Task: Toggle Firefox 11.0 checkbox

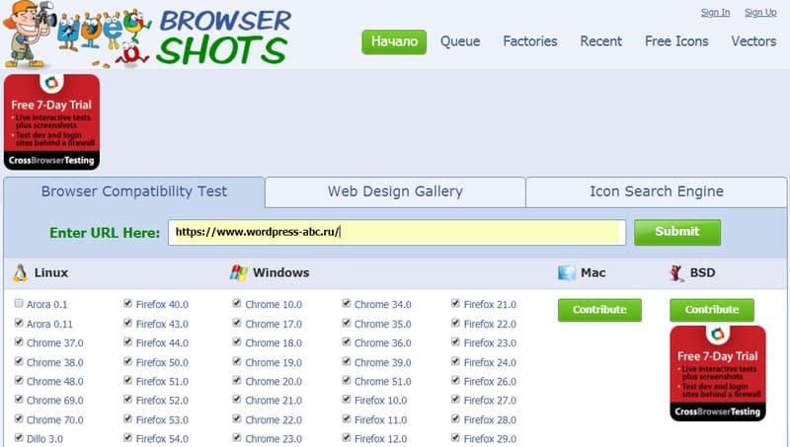Action: coord(347,418)
